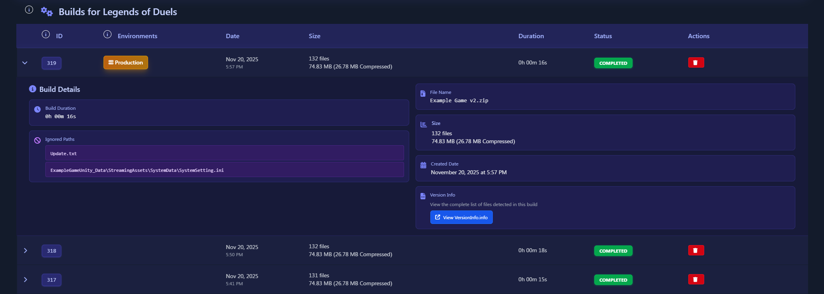Expand the build 318 row
The height and width of the screenshot is (294, 824).
(25, 251)
